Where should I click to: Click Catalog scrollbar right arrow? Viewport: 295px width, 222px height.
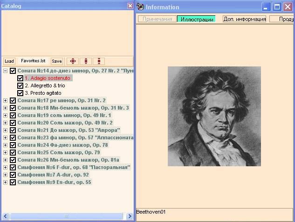pos(130,216)
